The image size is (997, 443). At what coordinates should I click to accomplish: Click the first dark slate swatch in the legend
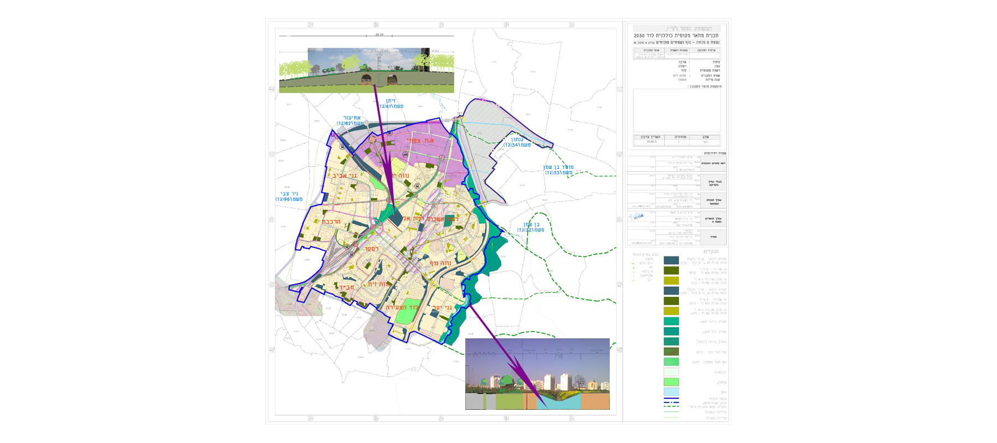[x=671, y=260]
